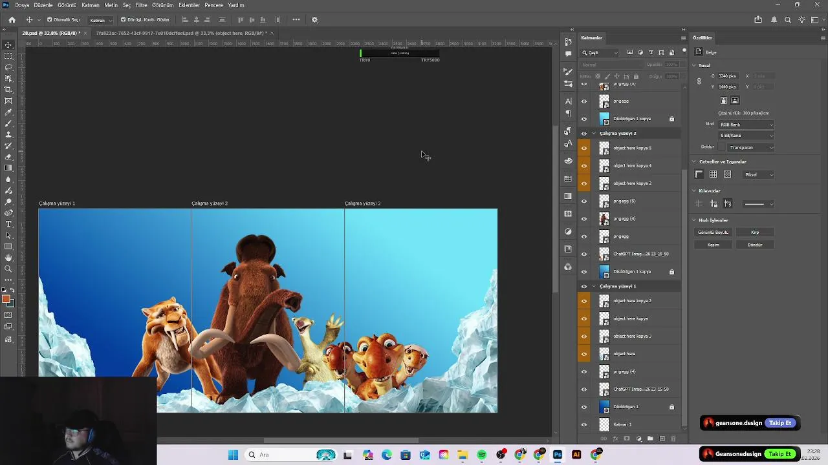Click the Kırp button
828x465 pixels.
[755, 232]
